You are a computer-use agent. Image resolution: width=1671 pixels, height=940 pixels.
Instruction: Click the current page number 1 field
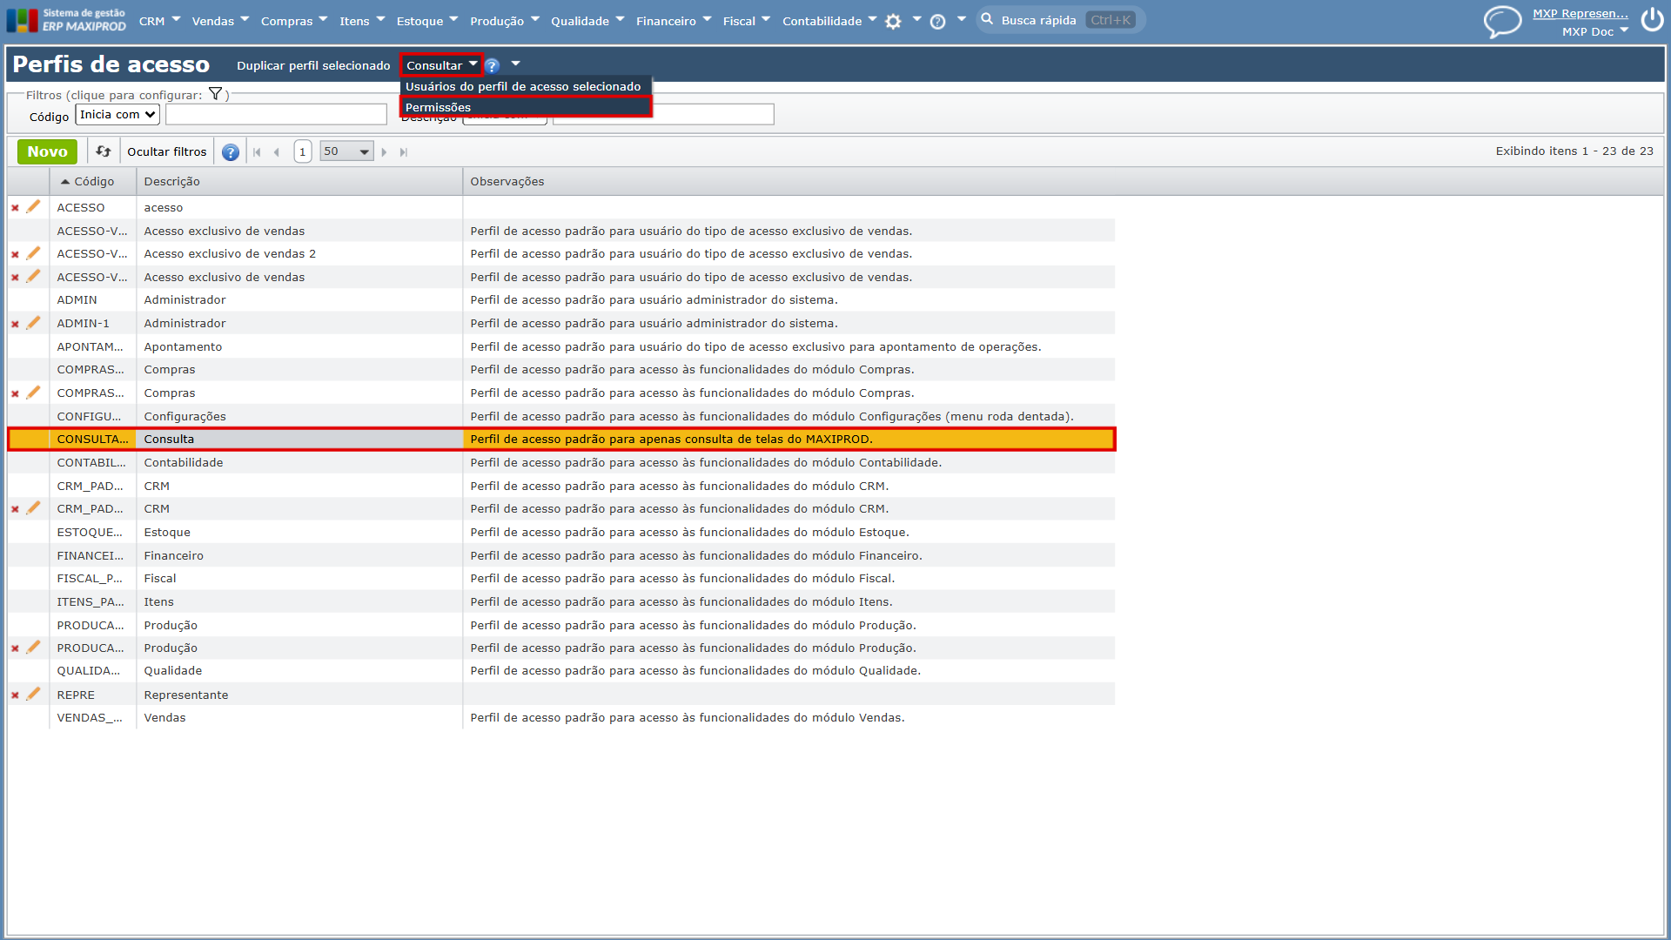tap(302, 151)
